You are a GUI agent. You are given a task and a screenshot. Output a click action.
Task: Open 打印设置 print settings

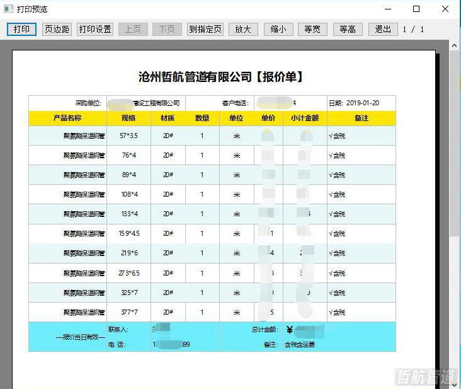pos(95,29)
